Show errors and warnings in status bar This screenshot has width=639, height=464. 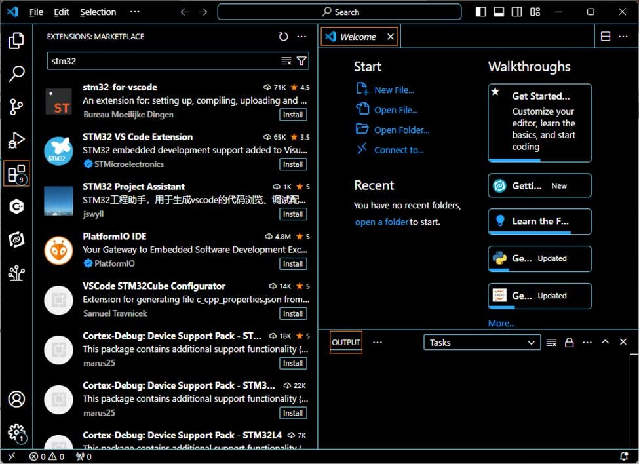47,457
